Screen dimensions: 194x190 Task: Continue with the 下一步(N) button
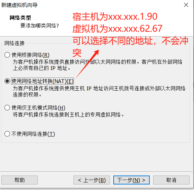[132, 180]
